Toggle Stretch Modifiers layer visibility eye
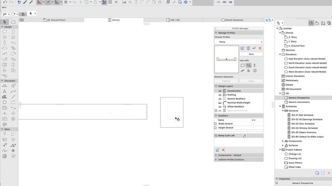Screen dimensions: 332x186 point(220,99)
